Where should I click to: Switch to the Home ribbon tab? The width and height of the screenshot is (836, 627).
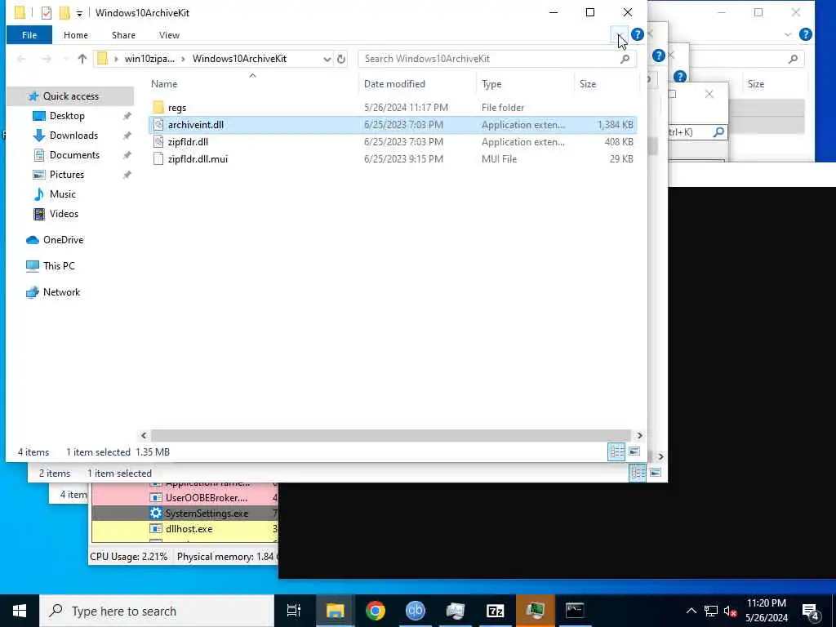pos(76,35)
